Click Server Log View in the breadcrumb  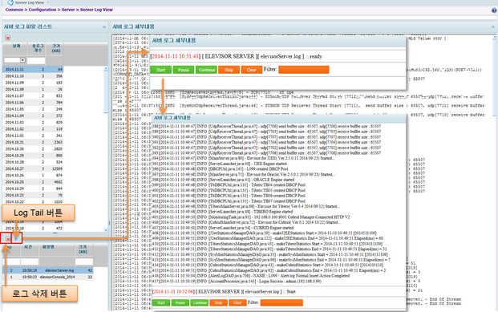pos(96,10)
